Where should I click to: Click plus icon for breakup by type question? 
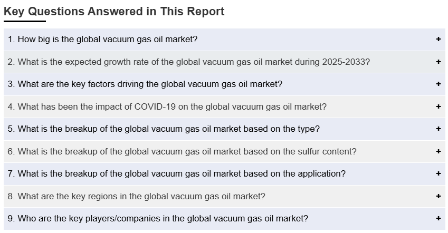439,129
